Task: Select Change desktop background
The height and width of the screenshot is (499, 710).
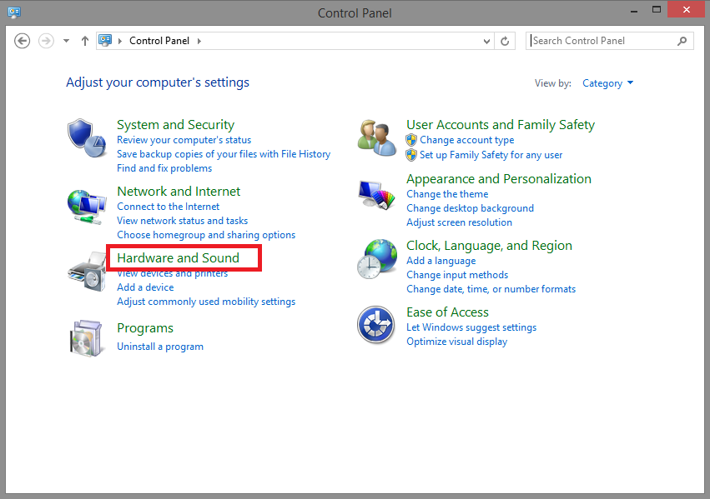Action: pyautogui.click(x=470, y=208)
